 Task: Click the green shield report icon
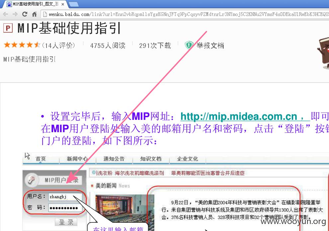click(189, 45)
